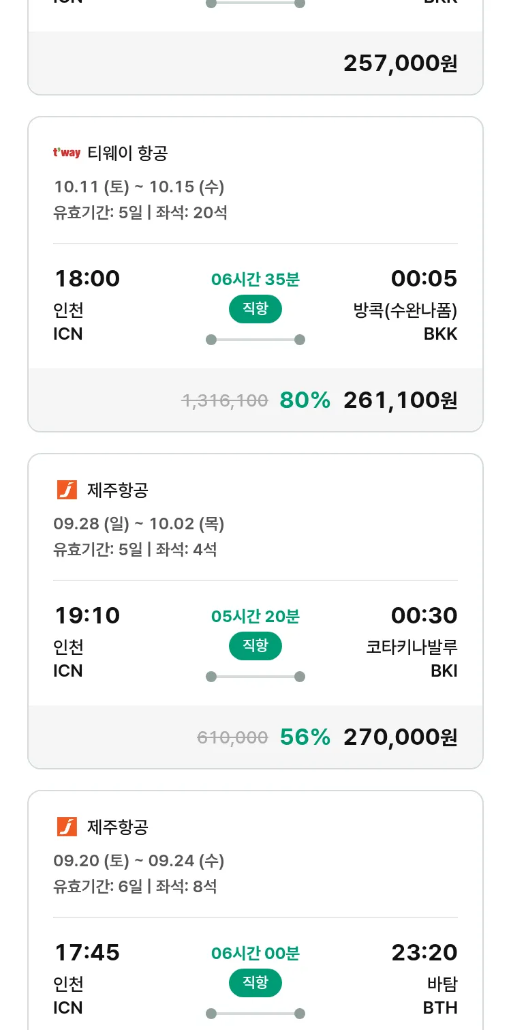Click the Jeju Air logo on the Kota Kinabalu flight
This screenshot has width=511, height=1030.
[x=67, y=490]
